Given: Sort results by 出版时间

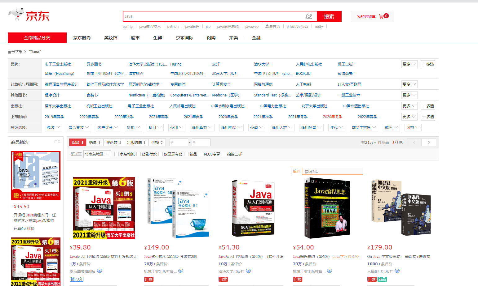Looking at the screenshot, I should [x=136, y=142].
